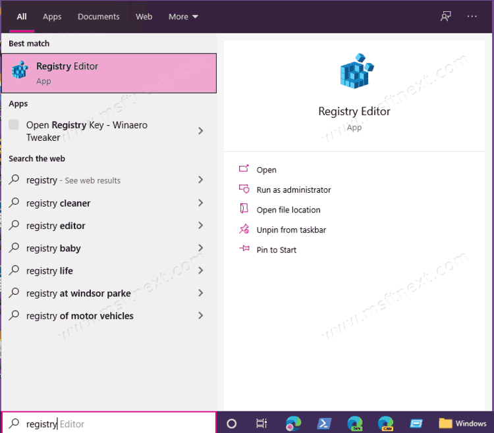Click Unpin from taskbar
The image size is (494, 433).
coord(291,230)
